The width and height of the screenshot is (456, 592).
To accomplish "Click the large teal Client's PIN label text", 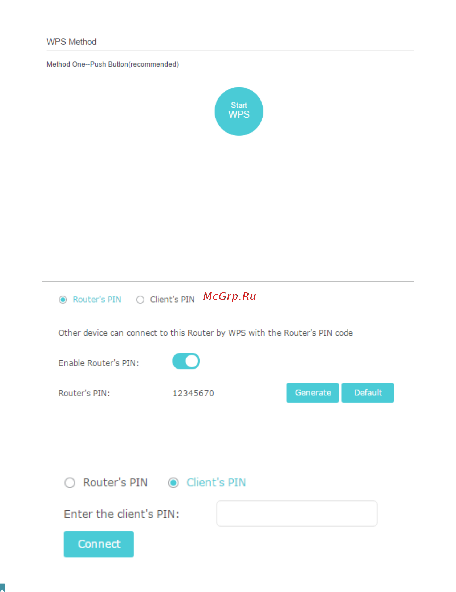I will pos(216,482).
